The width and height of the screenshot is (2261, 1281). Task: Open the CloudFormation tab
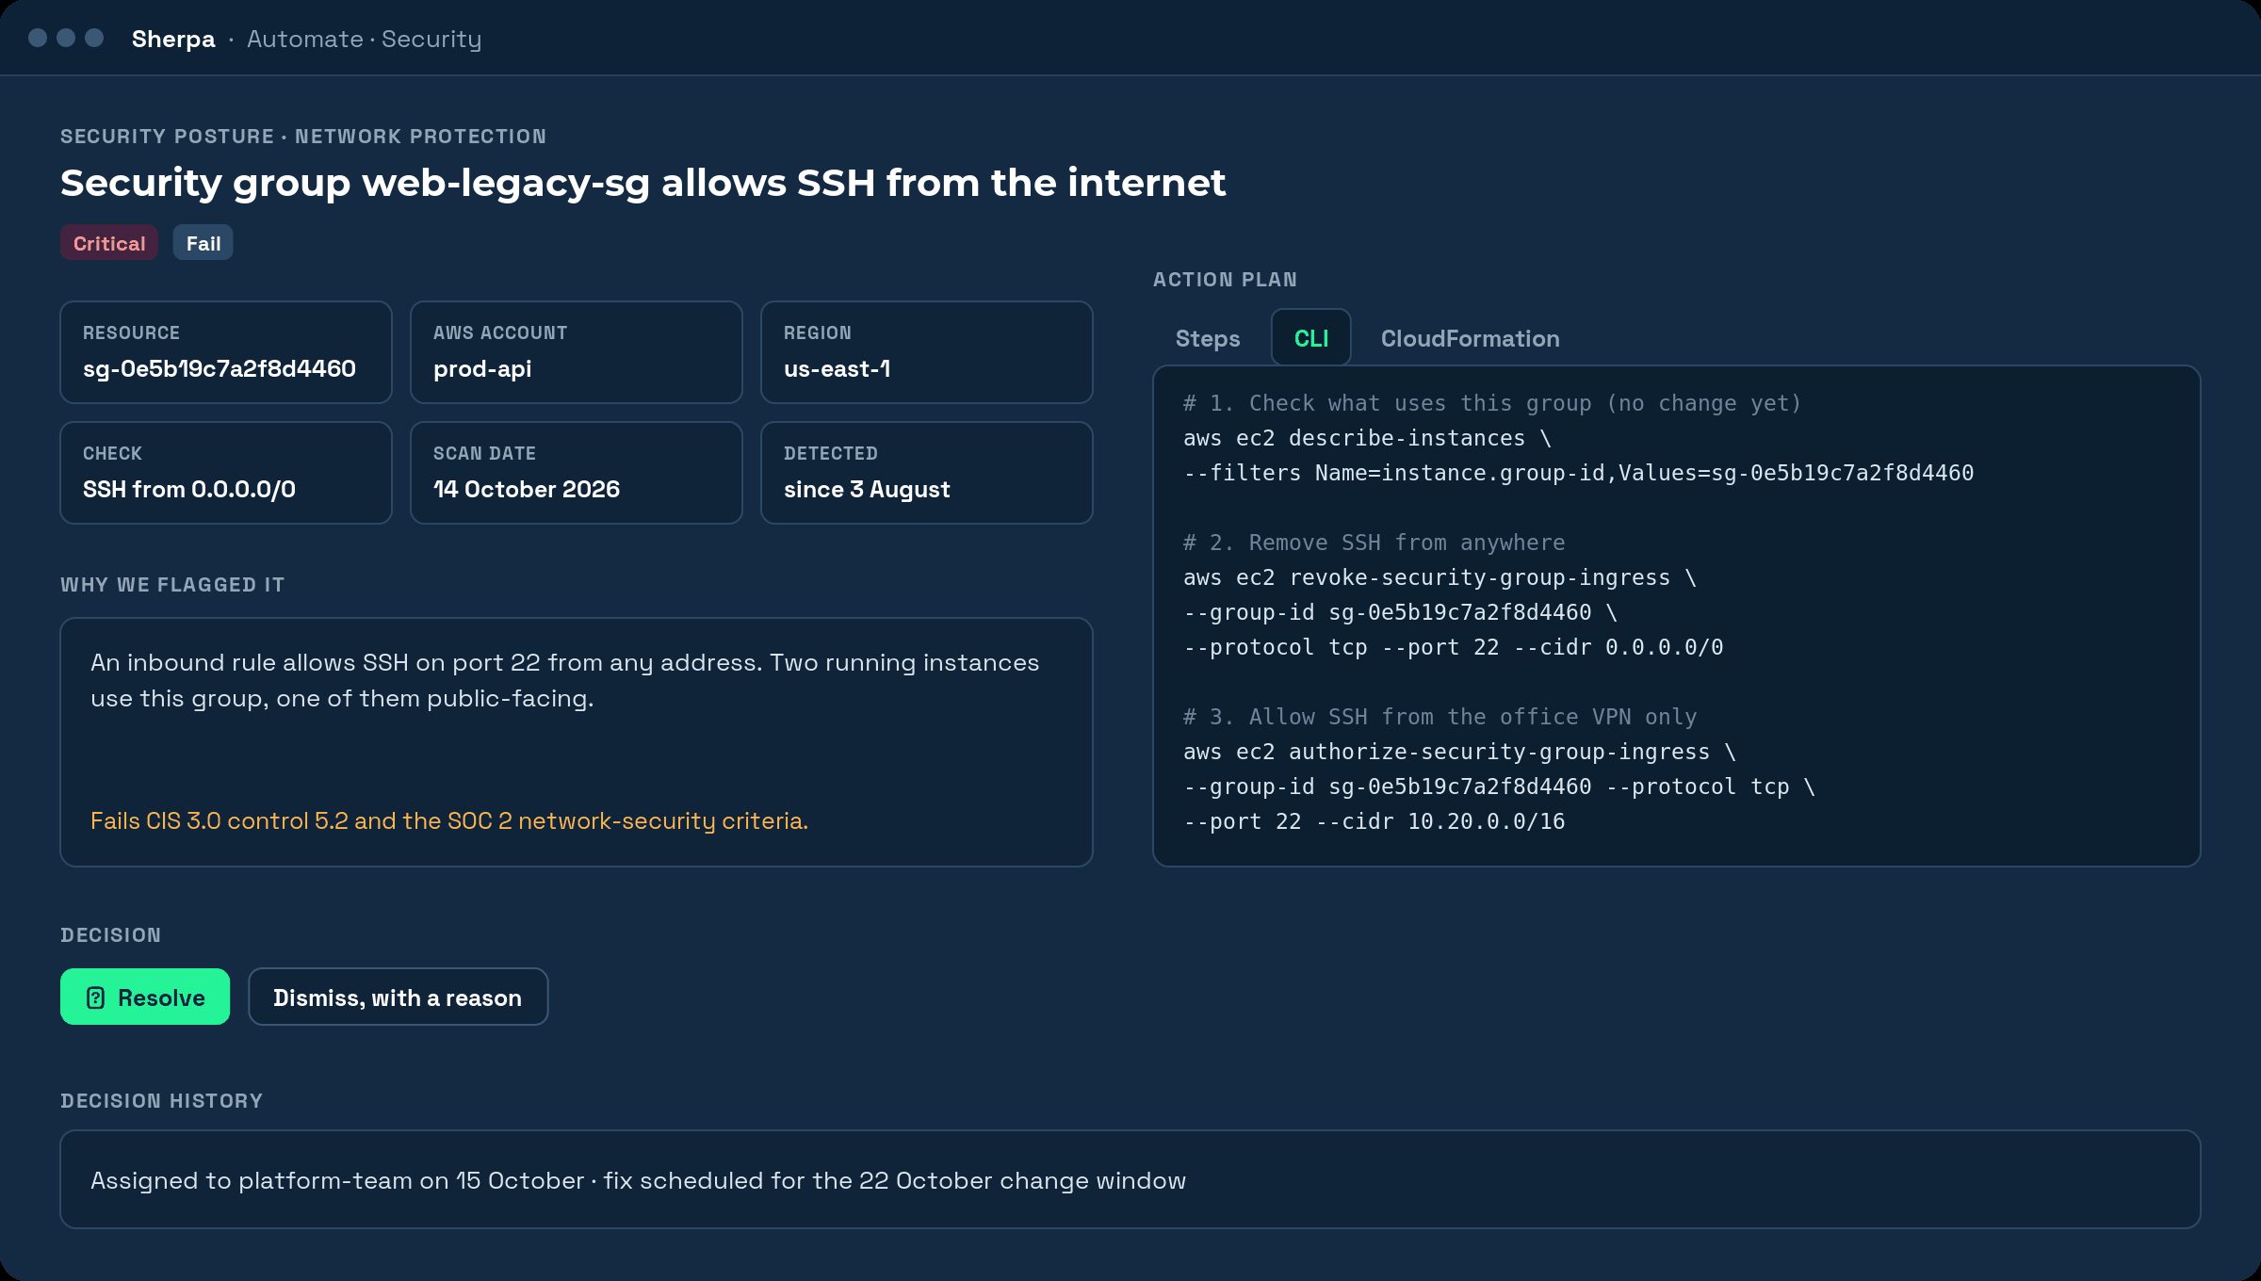1471,338
